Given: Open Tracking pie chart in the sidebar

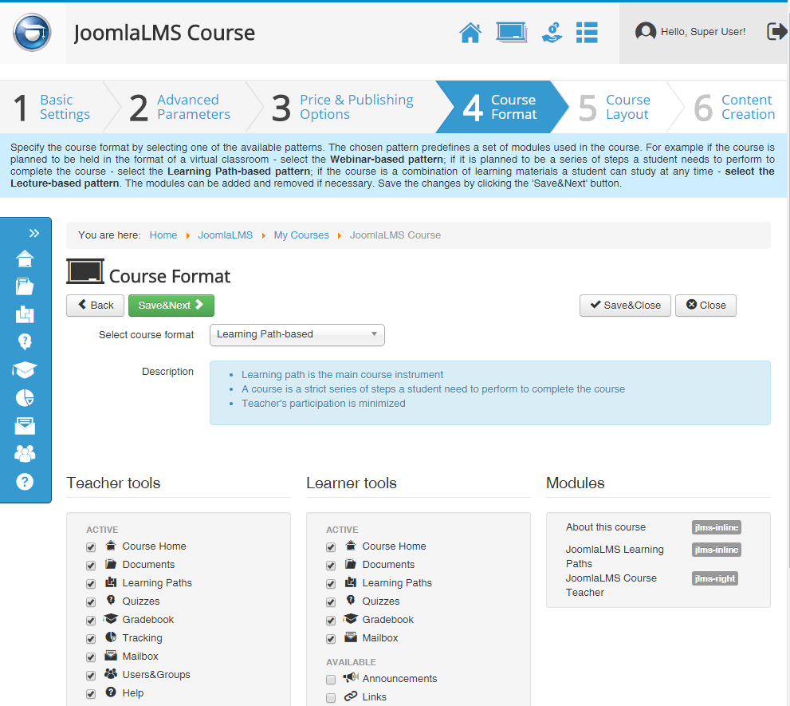Looking at the screenshot, I should tap(25, 398).
